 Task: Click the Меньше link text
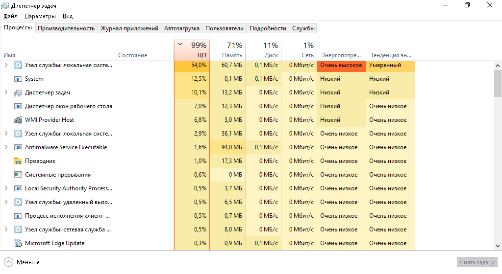point(28,262)
